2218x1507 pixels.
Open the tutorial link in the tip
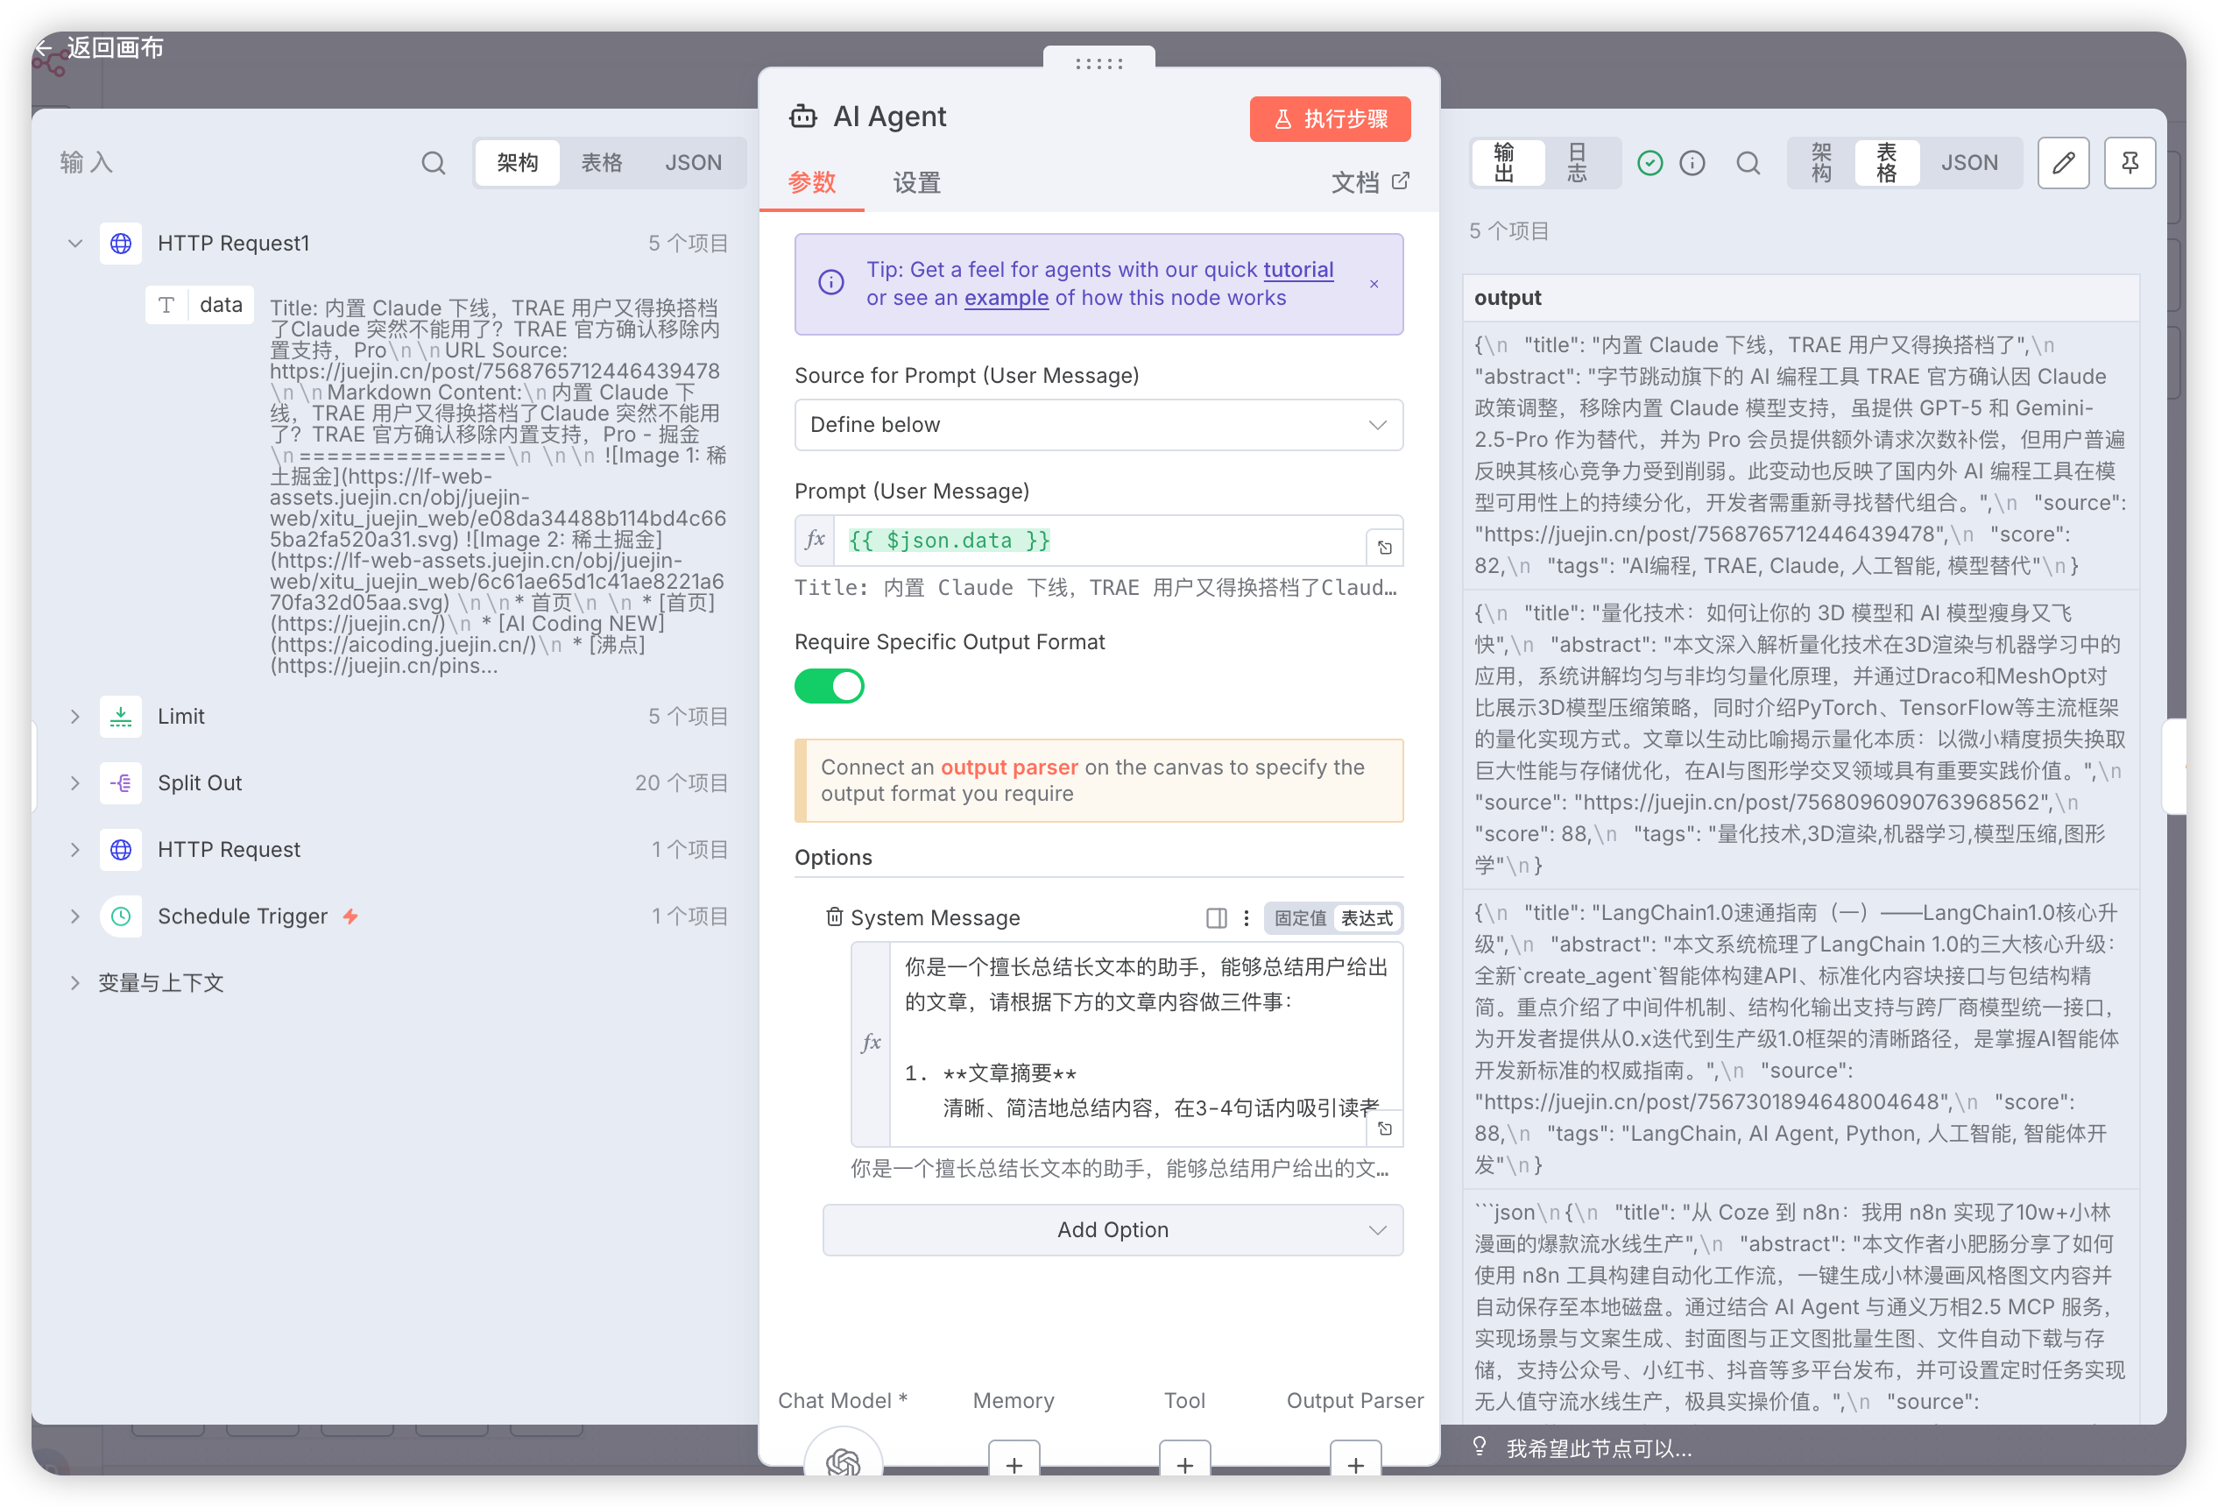(1298, 270)
